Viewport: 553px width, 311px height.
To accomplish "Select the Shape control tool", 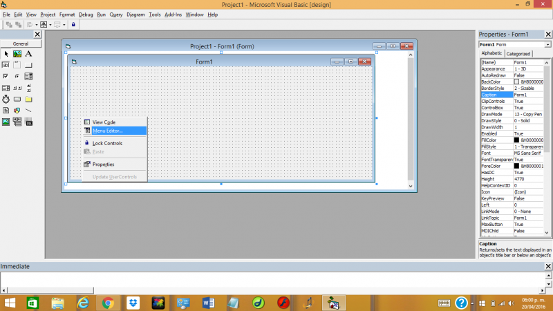I will click(17, 111).
